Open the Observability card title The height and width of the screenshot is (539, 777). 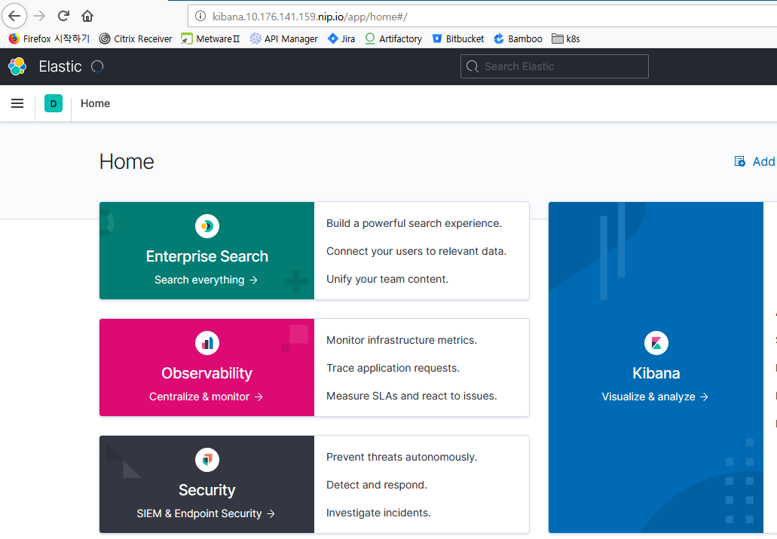[x=207, y=373]
